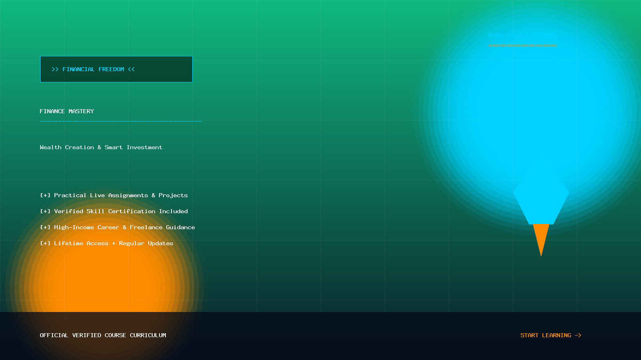The width and height of the screenshot is (641, 360).
Task: Click the START LEARNING link
Action: 551,335
